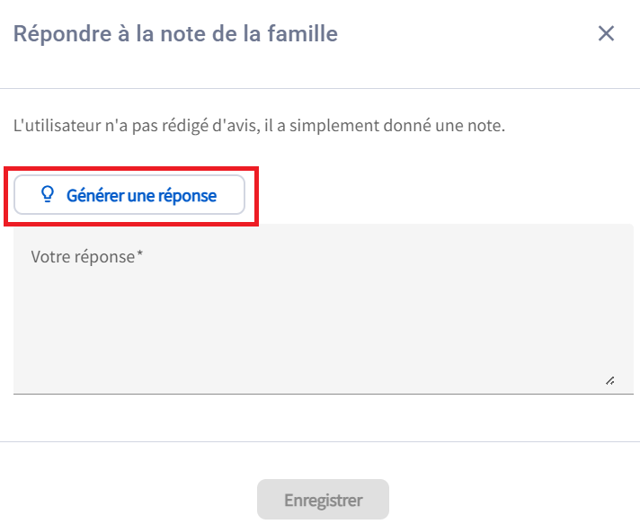Image resolution: width=640 pixels, height=524 pixels.
Task: Click the lightbulb icon
Action: [49, 194]
